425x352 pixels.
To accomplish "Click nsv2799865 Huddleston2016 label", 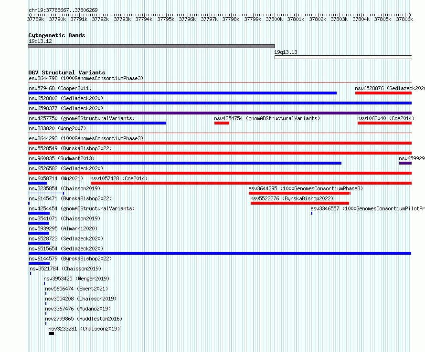I will tap(84, 319).
